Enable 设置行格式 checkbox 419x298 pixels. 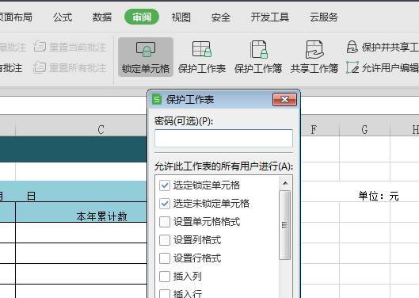click(165, 258)
